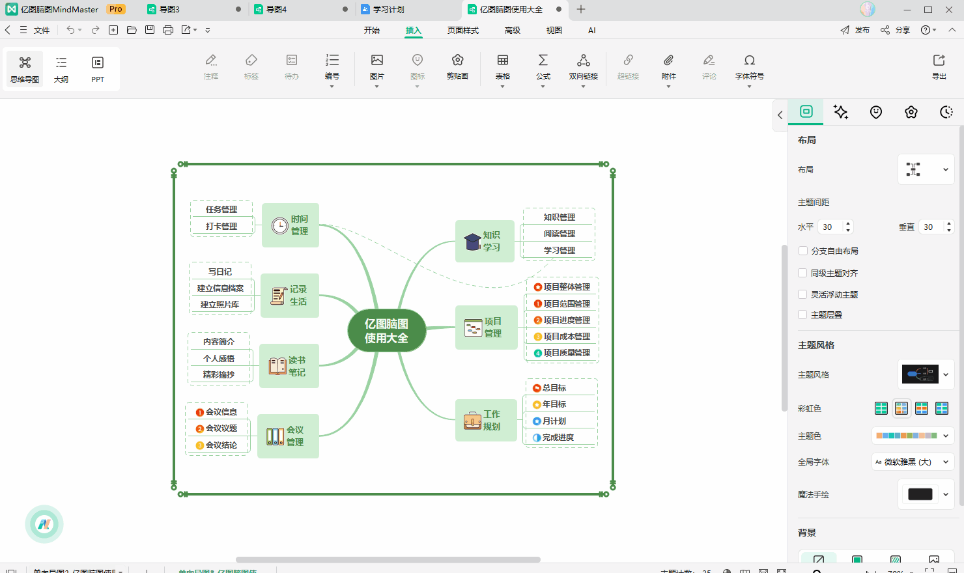Enable 主题层叠 checkbox
Image resolution: width=964 pixels, height=573 pixels.
802,314
